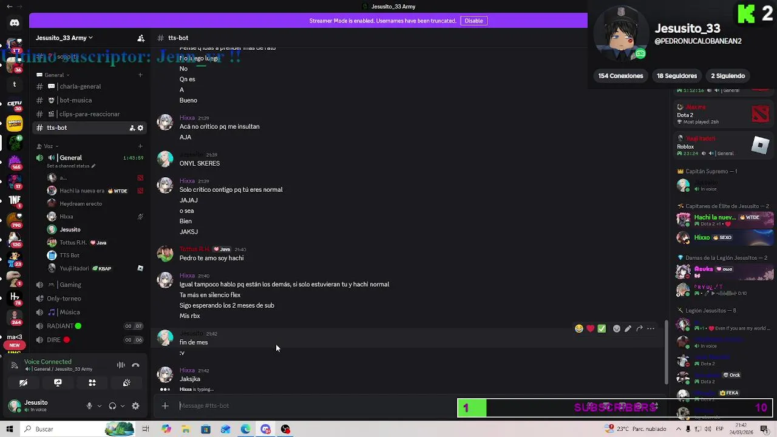Click 2 Siguiendo on overlay
The height and width of the screenshot is (437, 777).
(x=728, y=76)
